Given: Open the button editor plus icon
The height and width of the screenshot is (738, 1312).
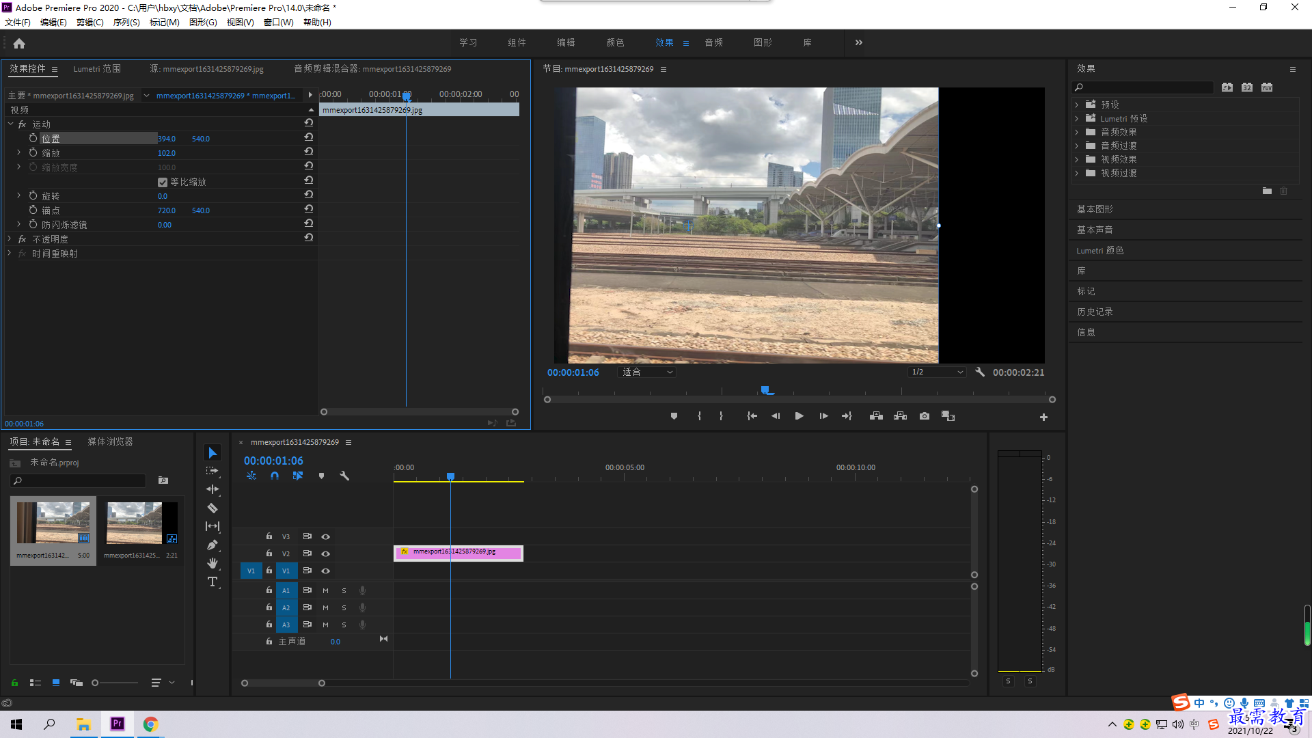Looking at the screenshot, I should 1043,417.
